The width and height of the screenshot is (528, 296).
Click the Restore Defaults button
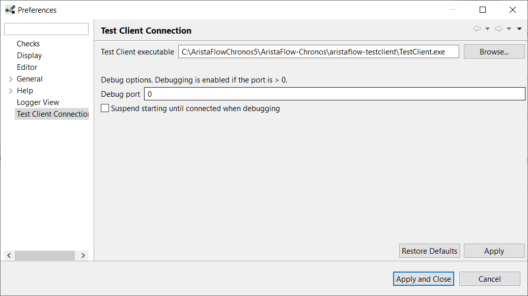429,251
